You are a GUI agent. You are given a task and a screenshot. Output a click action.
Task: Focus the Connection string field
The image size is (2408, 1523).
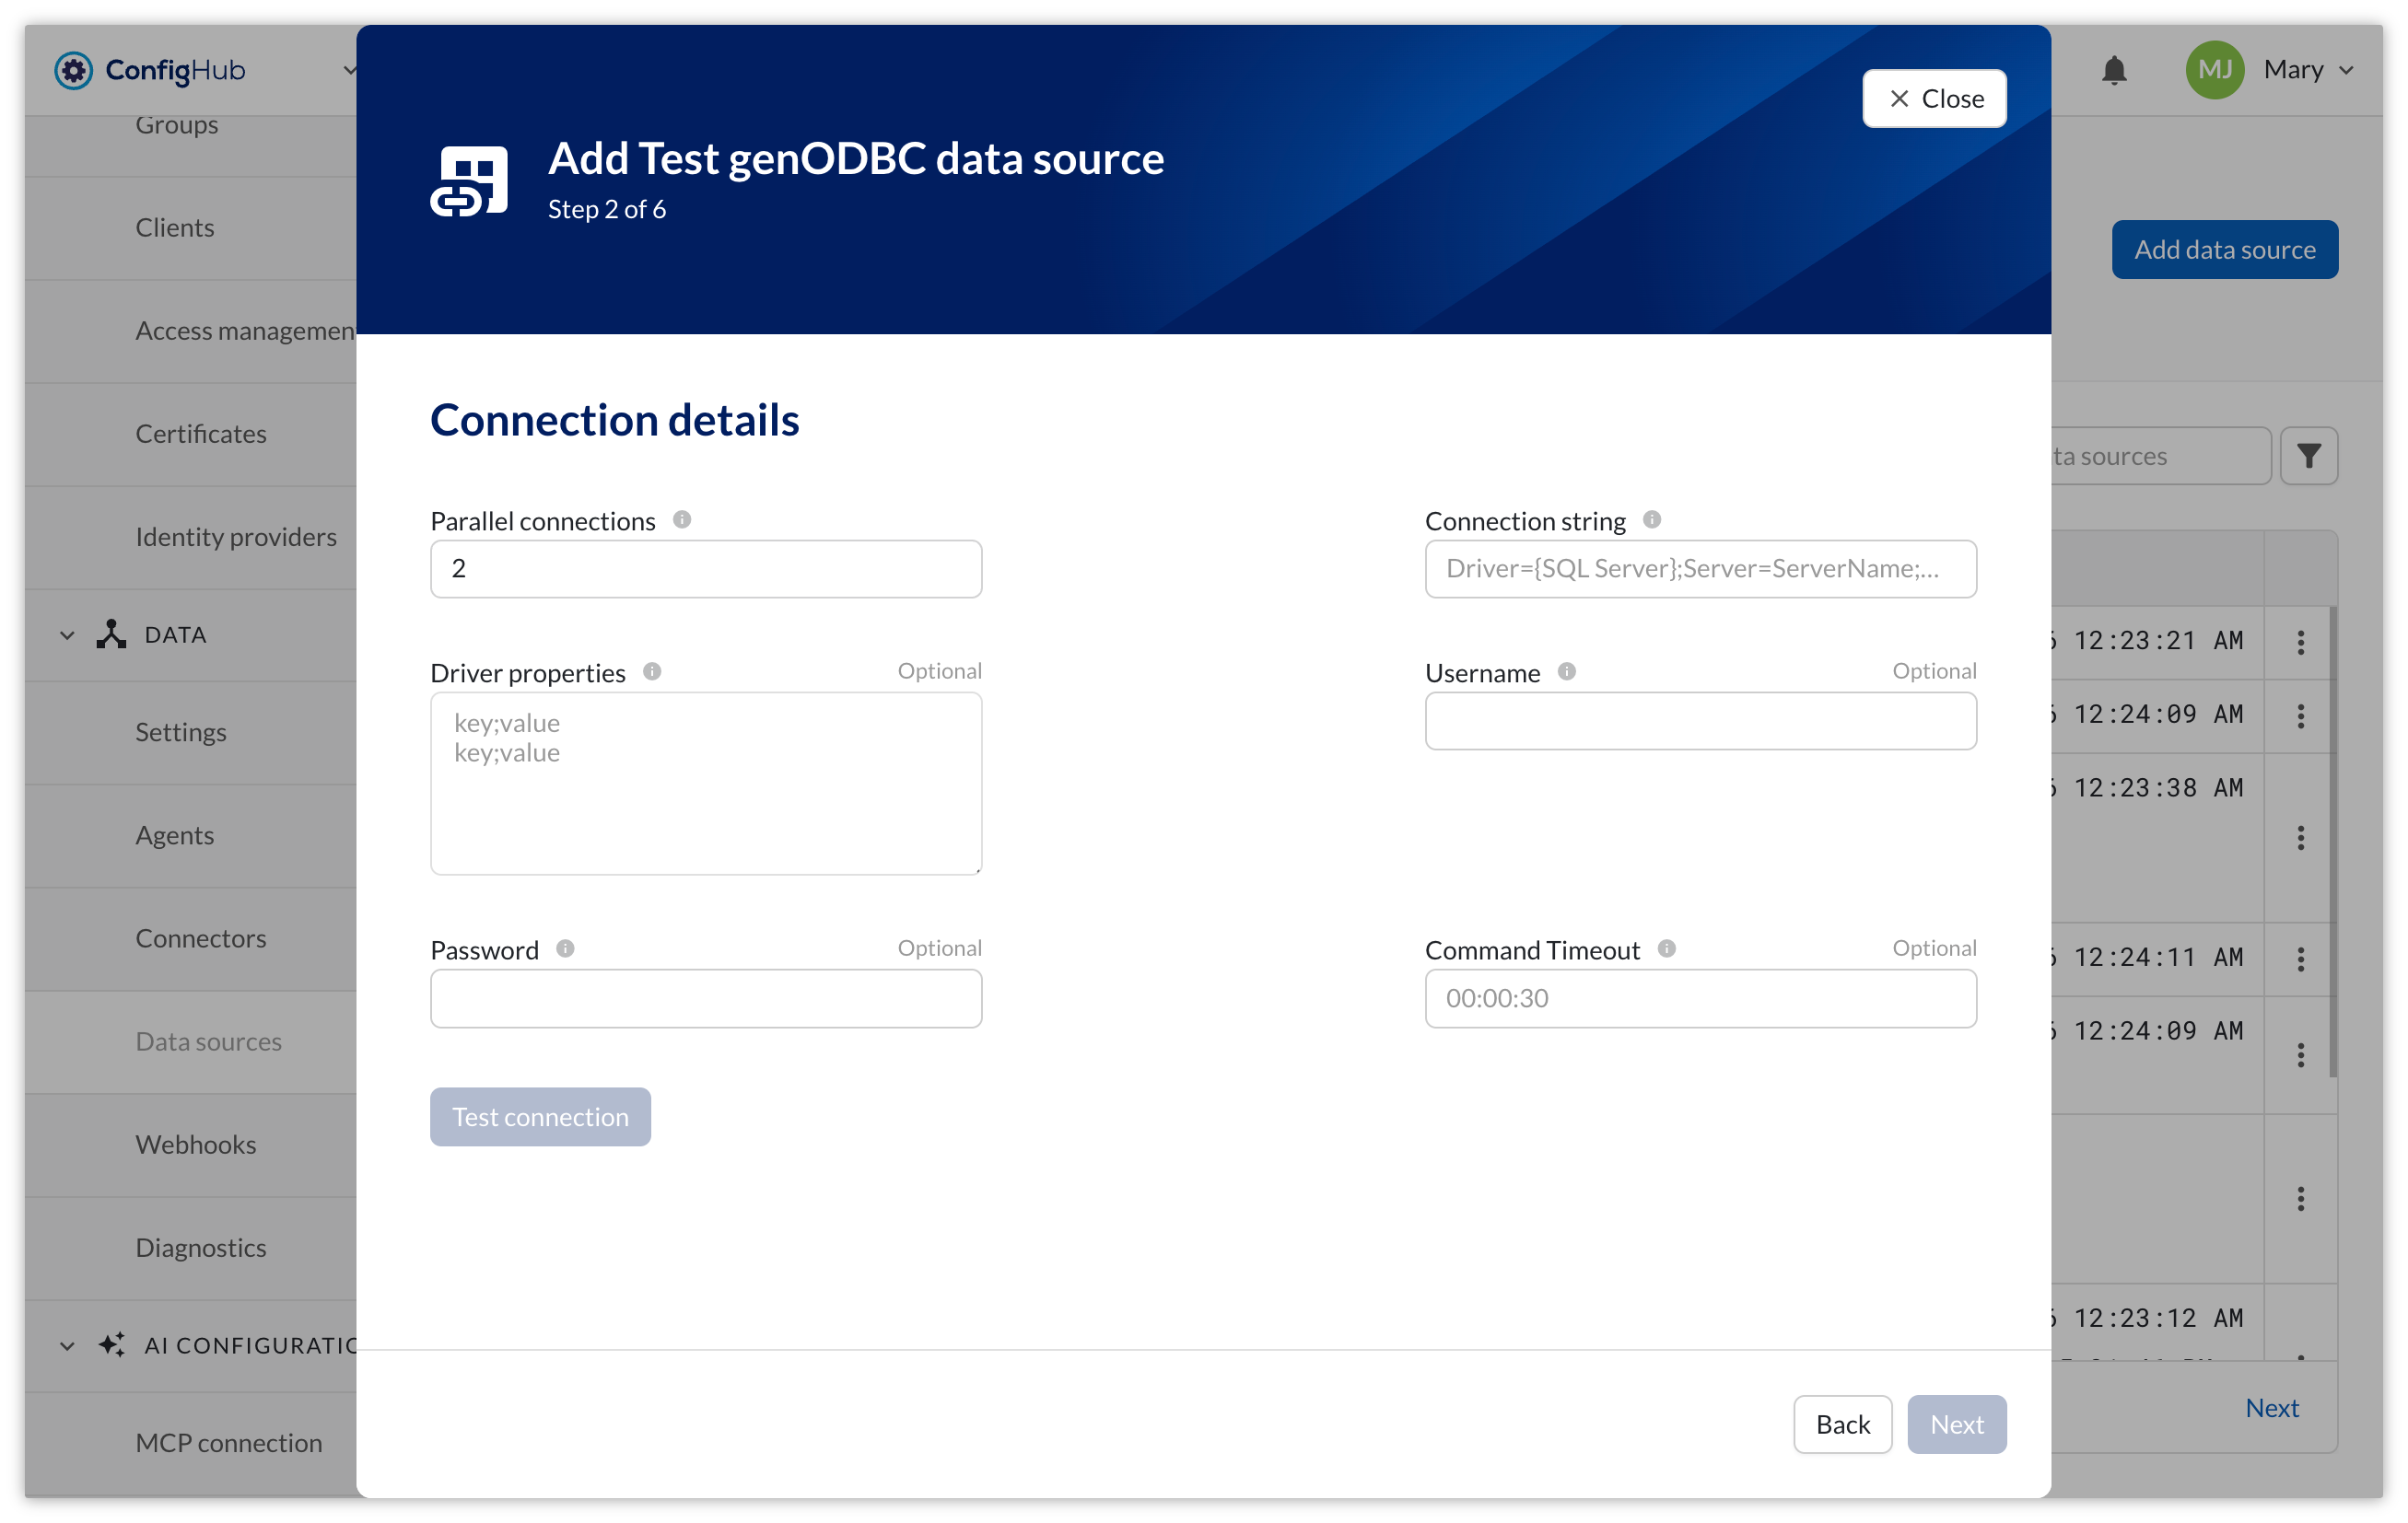[x=1701, y=569]
